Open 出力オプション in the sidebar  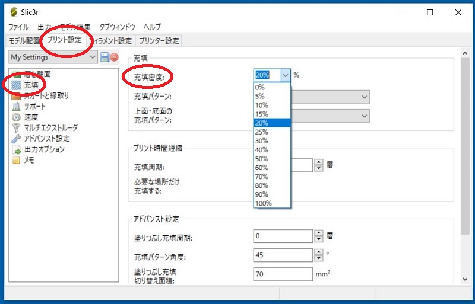44,149
